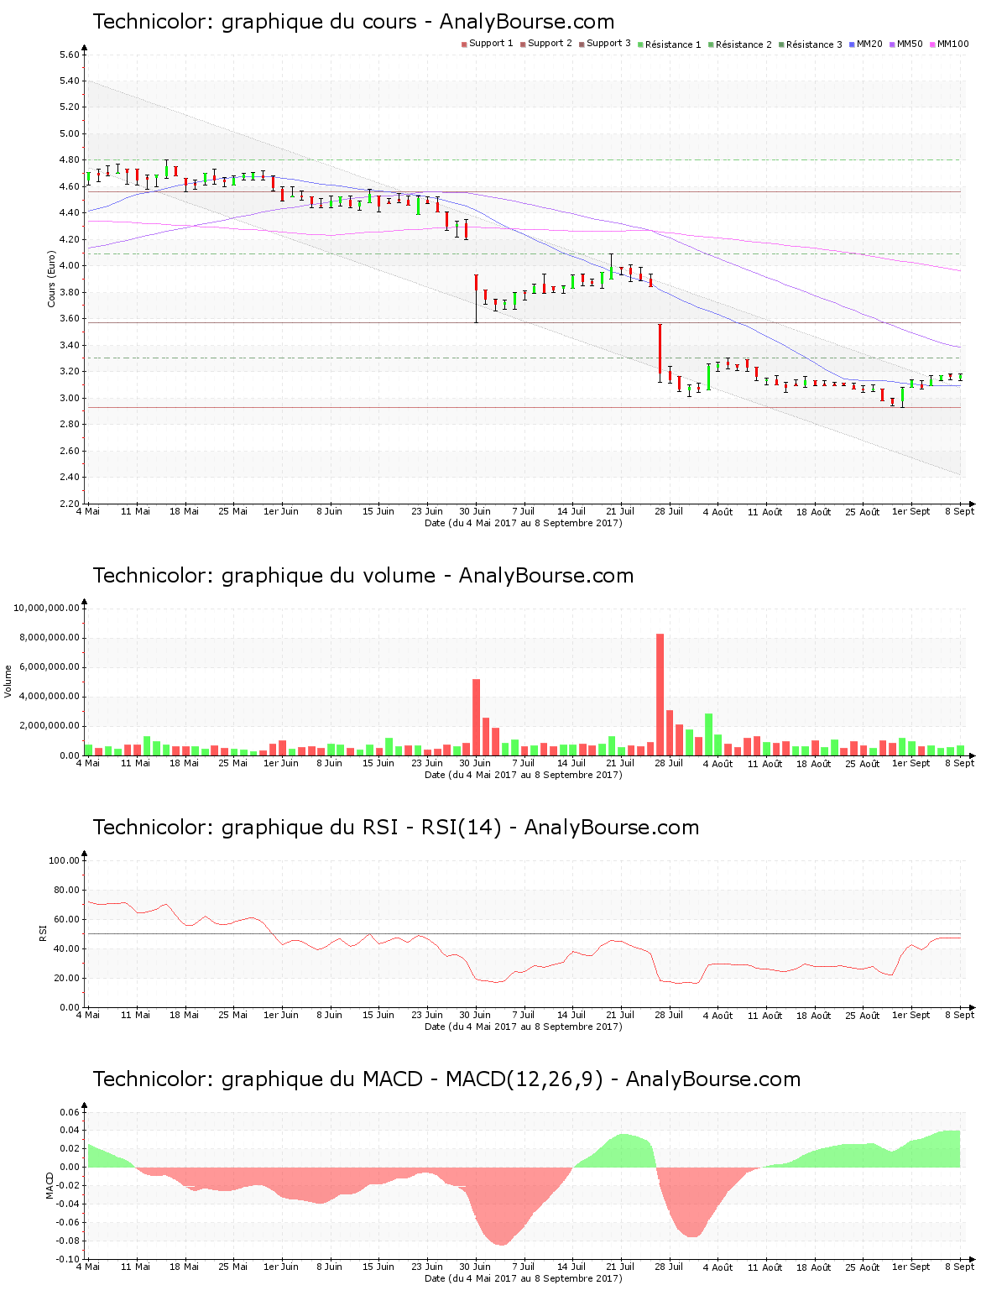Click the 2,000,000.00 volume axis value
The height and width of the screenshot is (1301, 1007).
[x=49, y=726]
